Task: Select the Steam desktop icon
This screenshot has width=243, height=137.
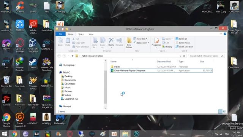Action: 33,63
